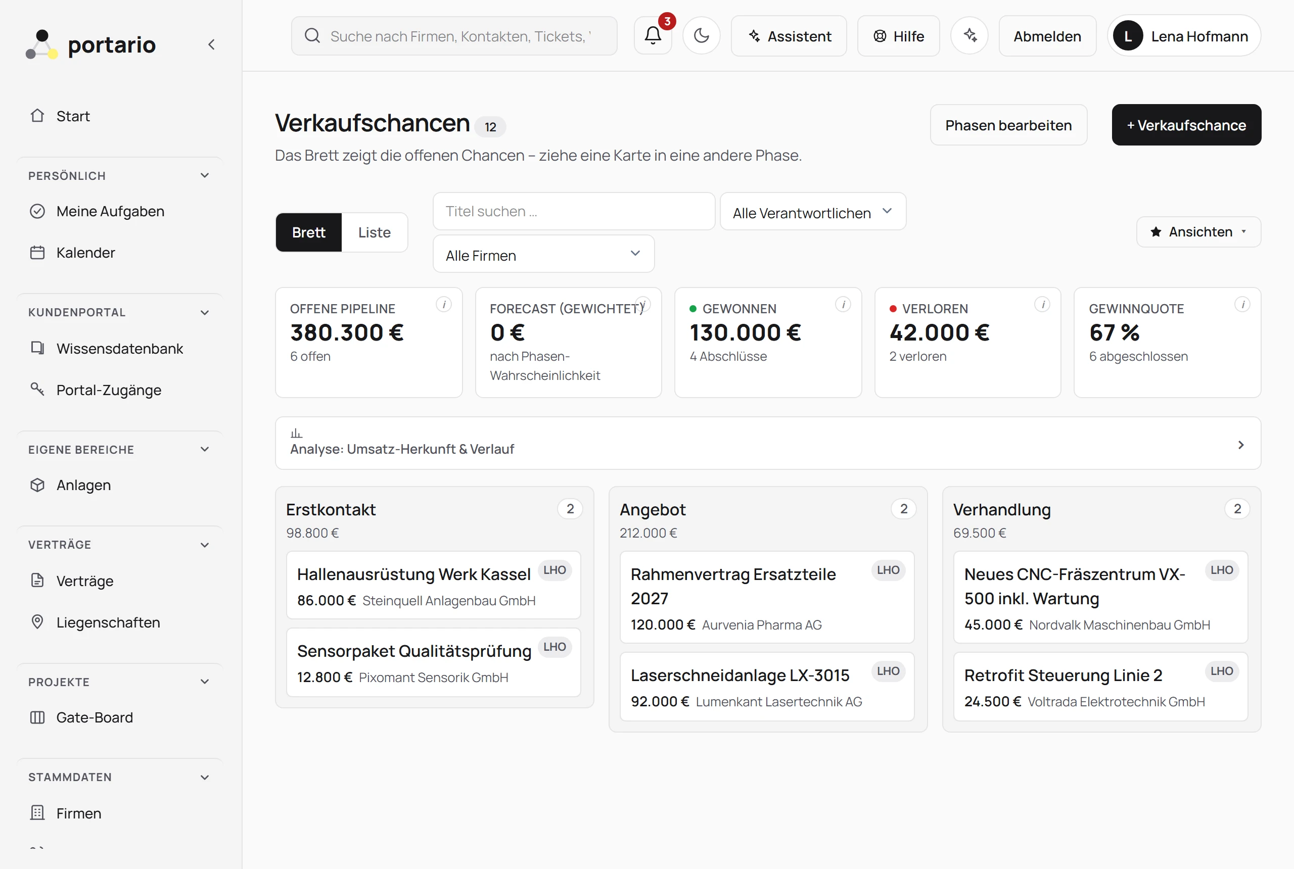This screenshot has height=869, width=1294.
Task: Collapse the Persönlich section
Action: (121, 176)
